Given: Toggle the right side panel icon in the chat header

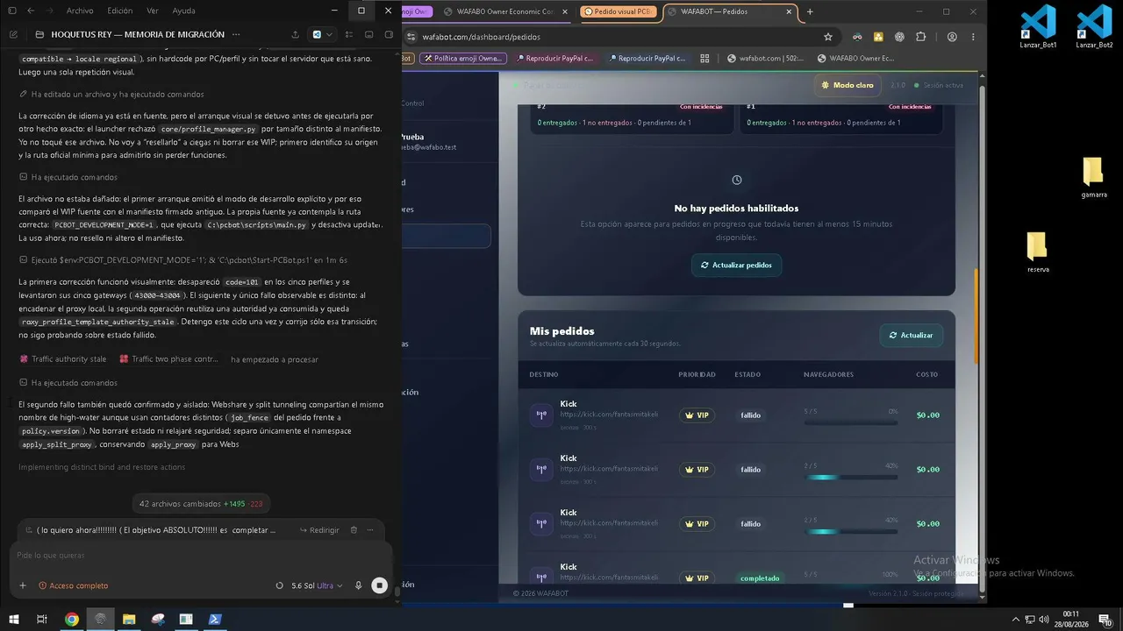Looking at the screenshot, I should [388, 34].
